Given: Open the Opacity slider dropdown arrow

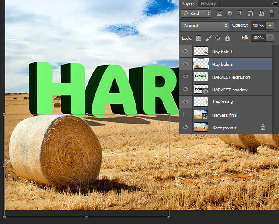Looking at the screenshot, I should 270,26.
